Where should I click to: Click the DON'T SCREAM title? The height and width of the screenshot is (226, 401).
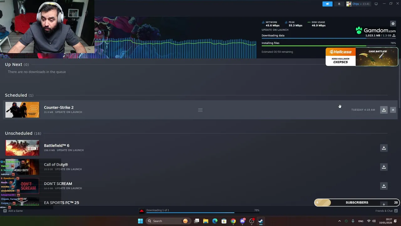(58, 184)
